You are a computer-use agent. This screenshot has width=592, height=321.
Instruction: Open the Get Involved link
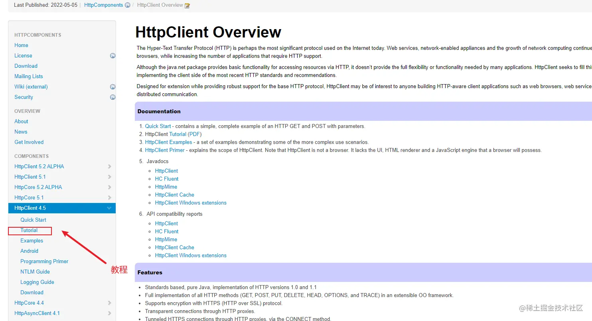coord(29,142)
